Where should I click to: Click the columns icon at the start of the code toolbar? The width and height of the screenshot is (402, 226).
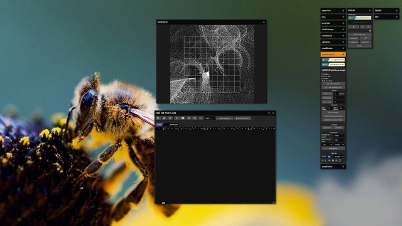point(158,118)
